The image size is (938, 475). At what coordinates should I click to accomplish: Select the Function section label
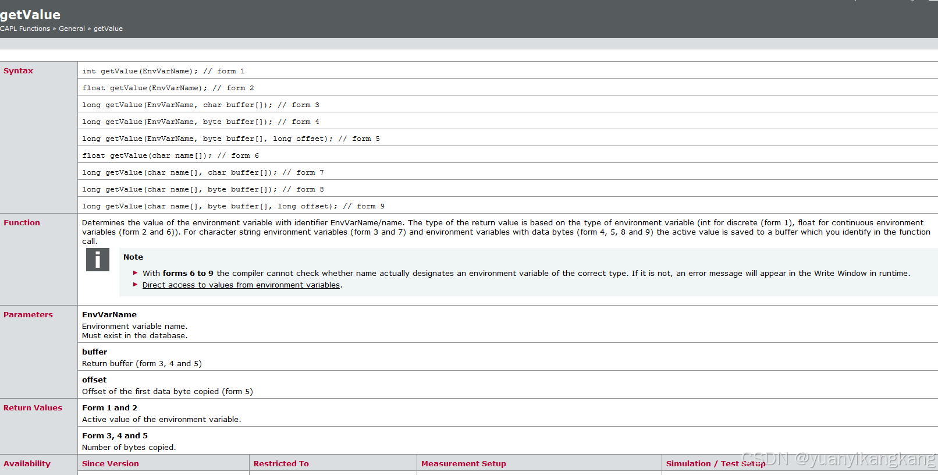pyautogui.click(x=22, y=223)
